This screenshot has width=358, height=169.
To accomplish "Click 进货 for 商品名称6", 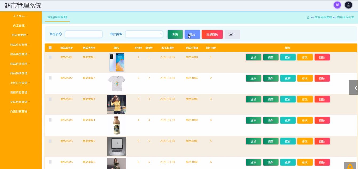I will [253, 162].
